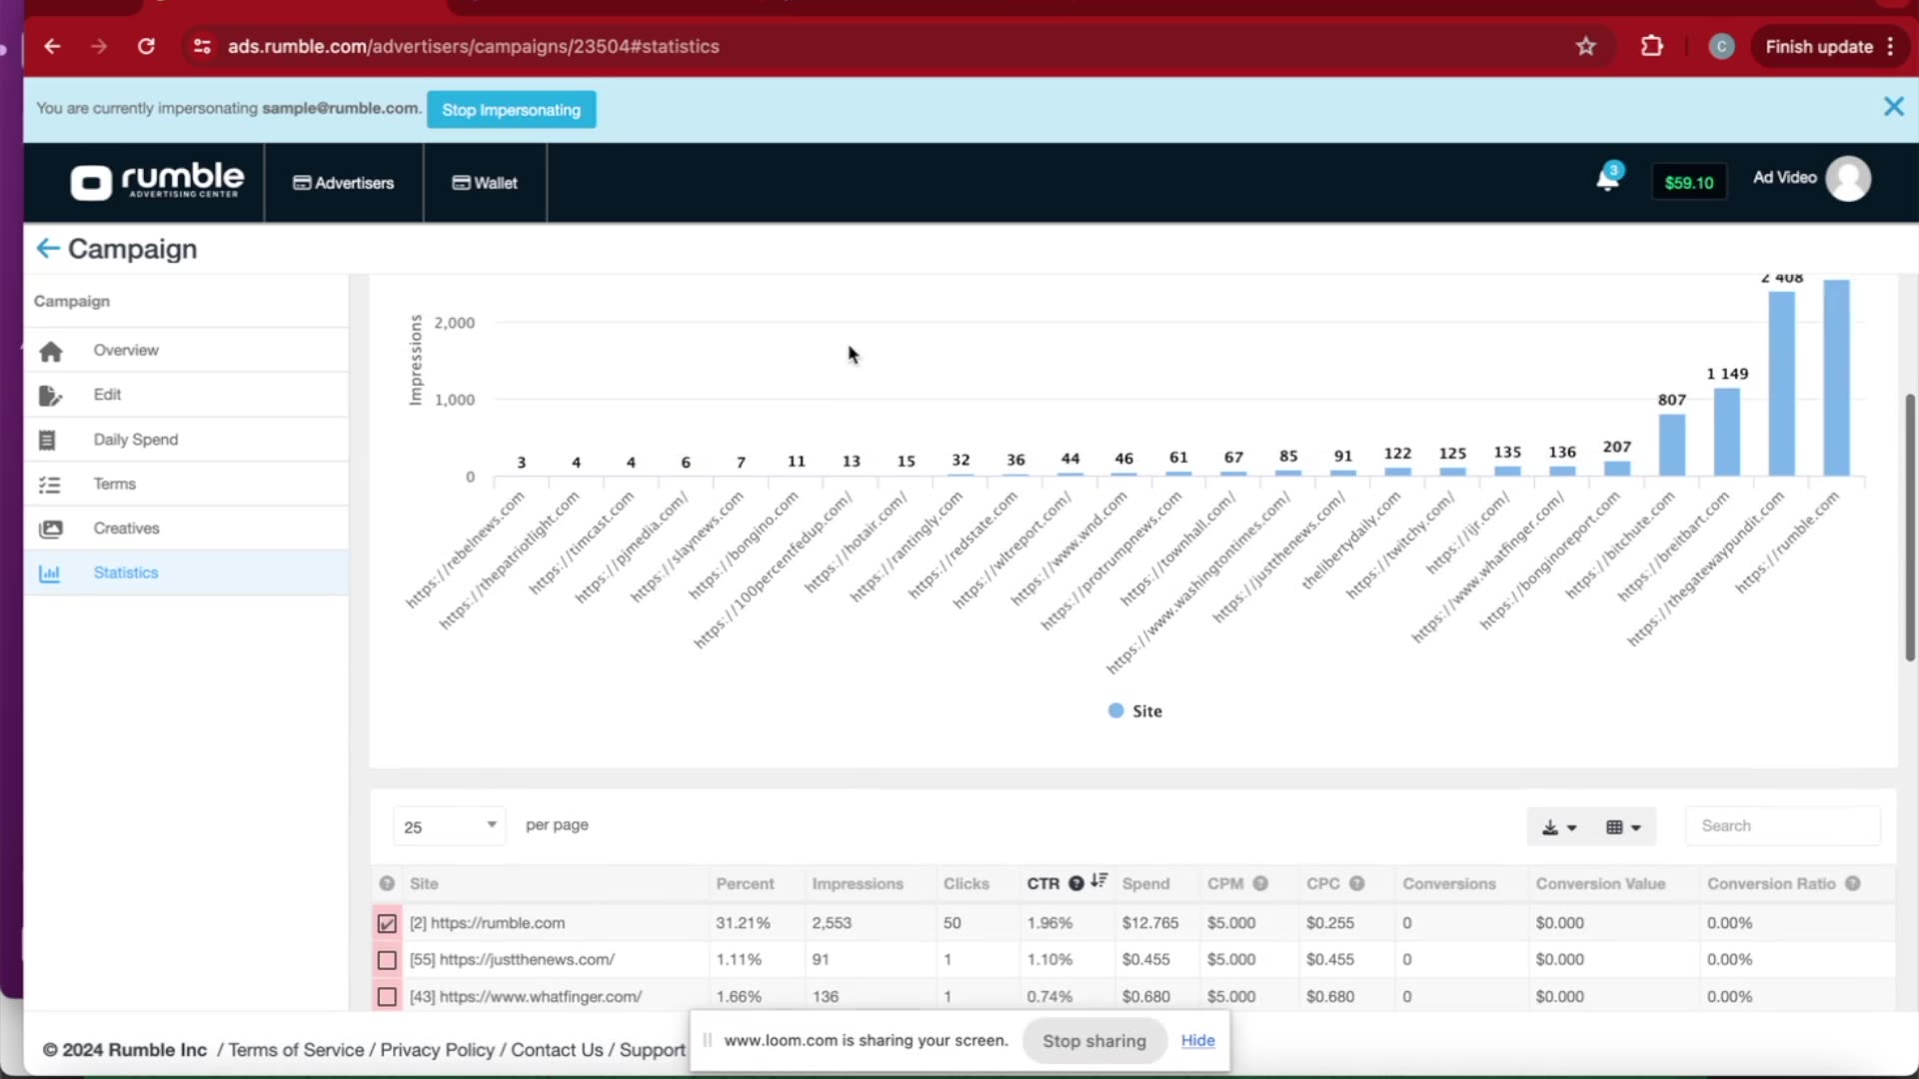Uncheck the rumble.com row checkbox
Viewport: 1919px width, 1079px height.
pos(387,923)
